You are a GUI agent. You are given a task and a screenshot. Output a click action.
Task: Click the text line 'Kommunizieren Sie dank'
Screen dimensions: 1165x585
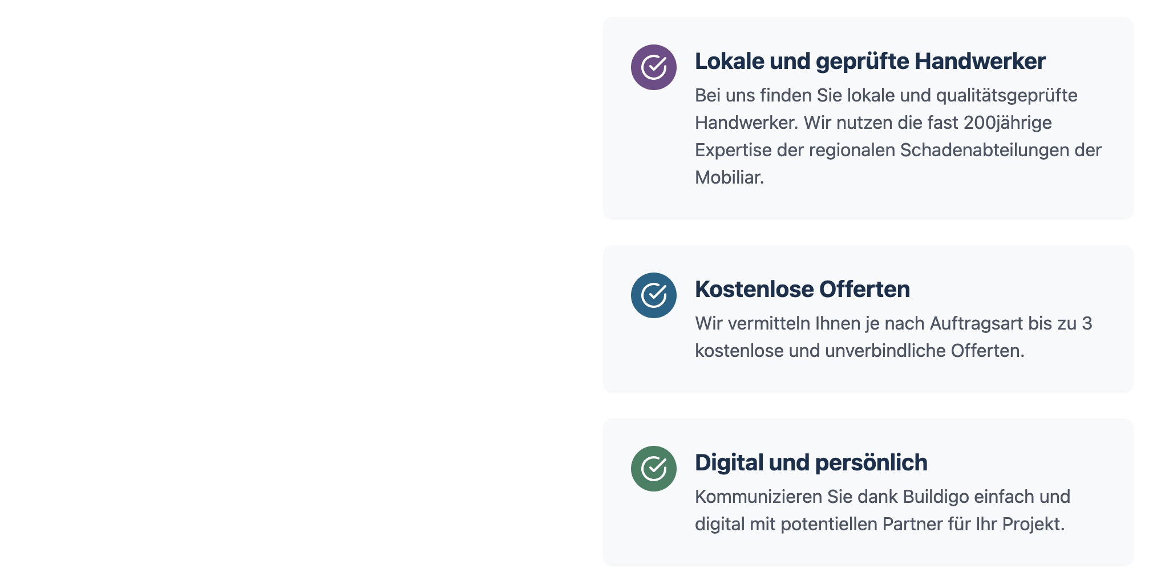(883, 497)
